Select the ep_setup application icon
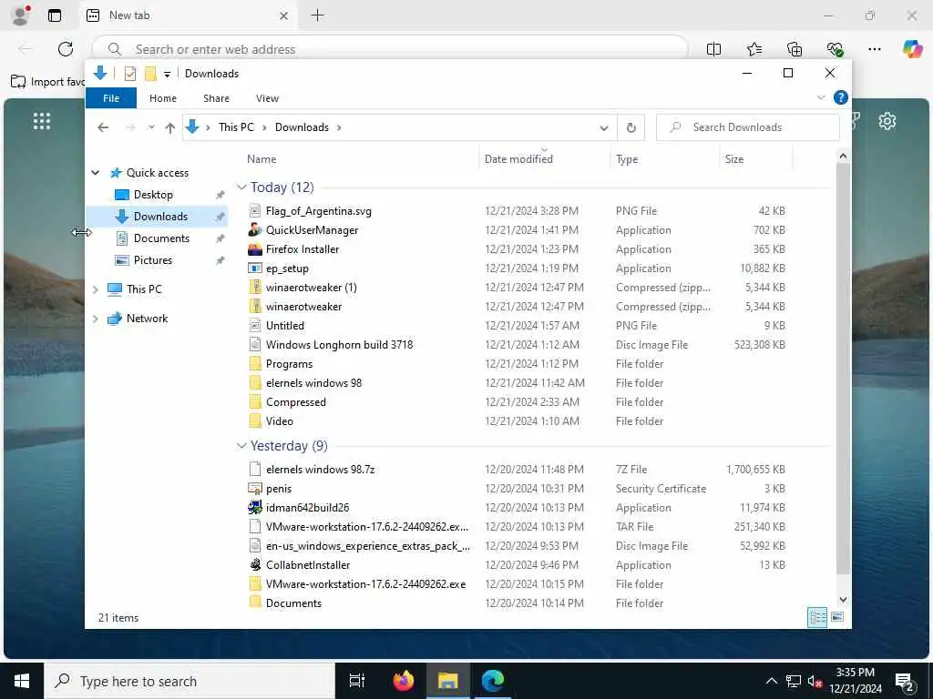The height and width of the screenshot is (699, 933). 255,268
